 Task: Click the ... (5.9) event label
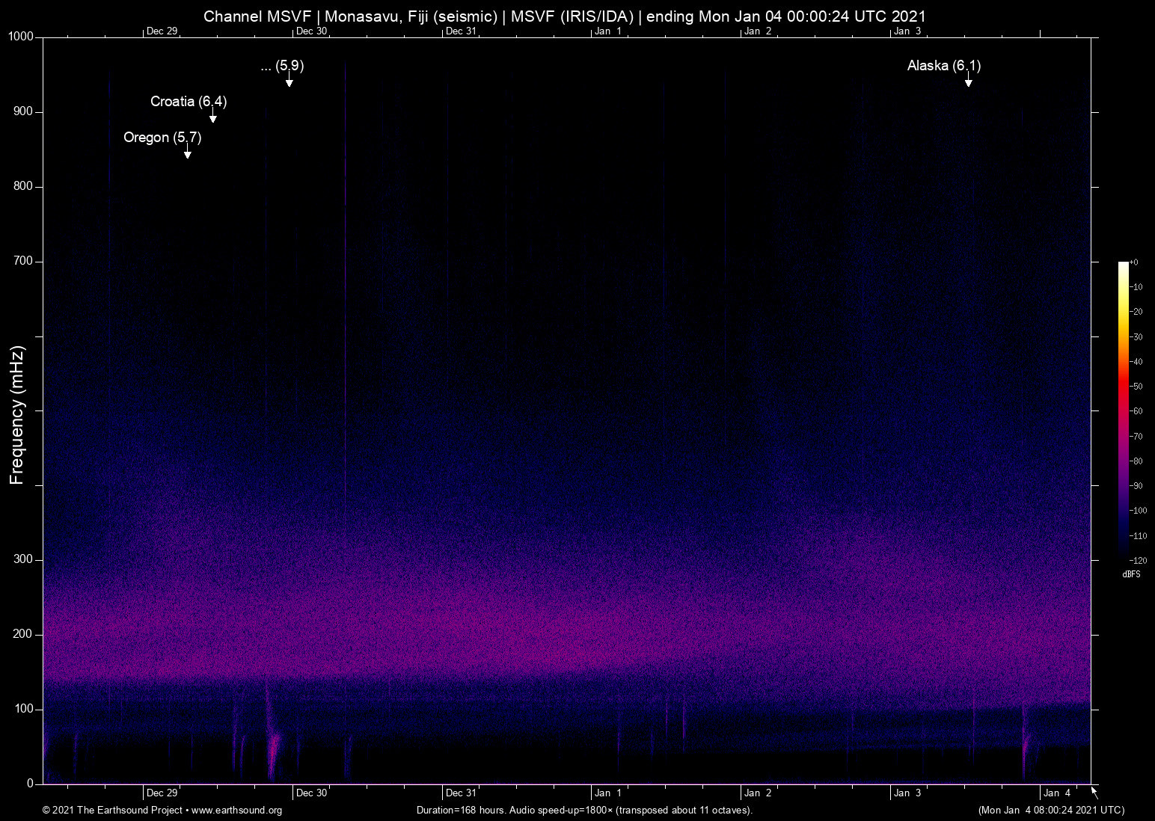[x=282, y=66]
